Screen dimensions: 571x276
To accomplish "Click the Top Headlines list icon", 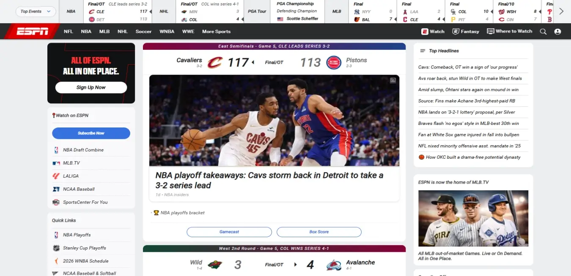I will click(422, 51).
